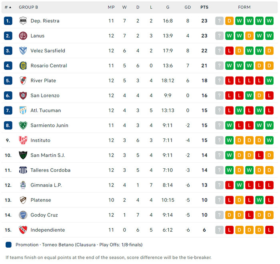Click the Rosario Central team badge
280x264 pixels.
(x=23, y=66)
